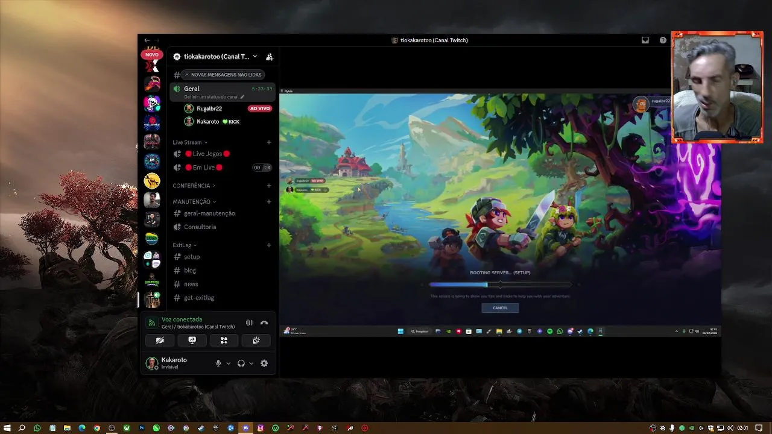This screenshot has width=772, height=434.
Task: Open the NOVO badge server icon
Action: [152, 54]
